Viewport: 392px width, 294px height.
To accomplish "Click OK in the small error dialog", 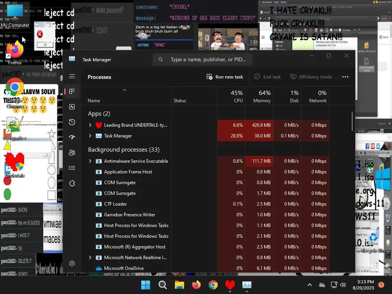I will [45, 45].
